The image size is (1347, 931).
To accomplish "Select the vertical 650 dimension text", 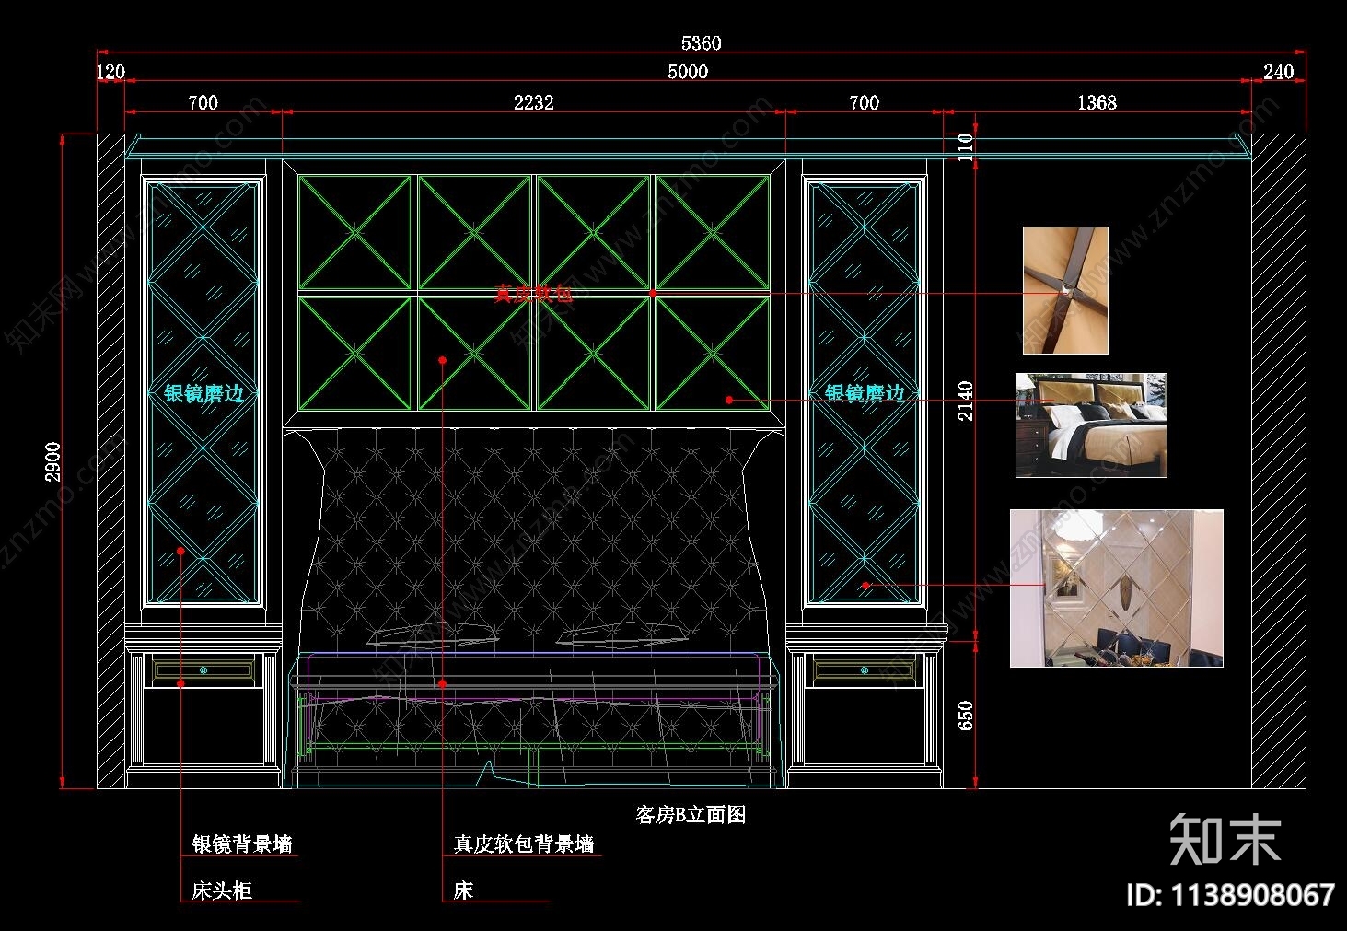I will [x=965, y=716].
